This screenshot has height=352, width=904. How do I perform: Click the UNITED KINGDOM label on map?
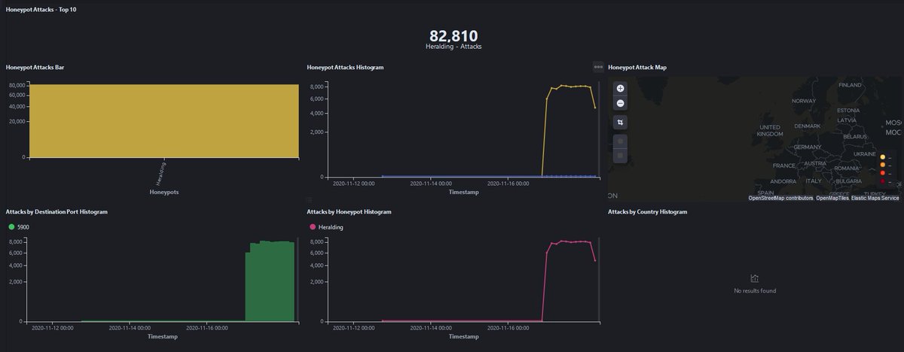point(769,130)
